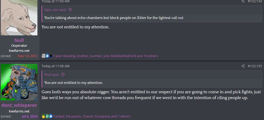The image size is (264, 120).
Task: Show reactions list "Fartpal, fukuyama... and 7 others"
Action: tap(92, 116)
